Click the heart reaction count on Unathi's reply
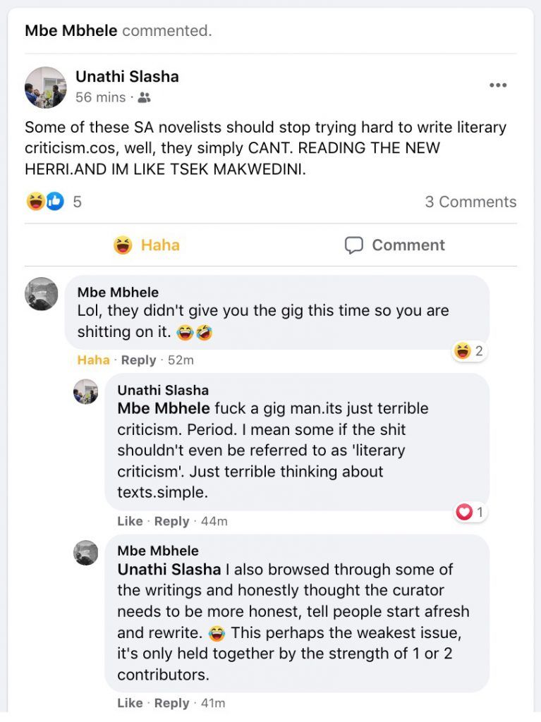Image resolution: width=541 pixels, height=722 pixels. 470,513
